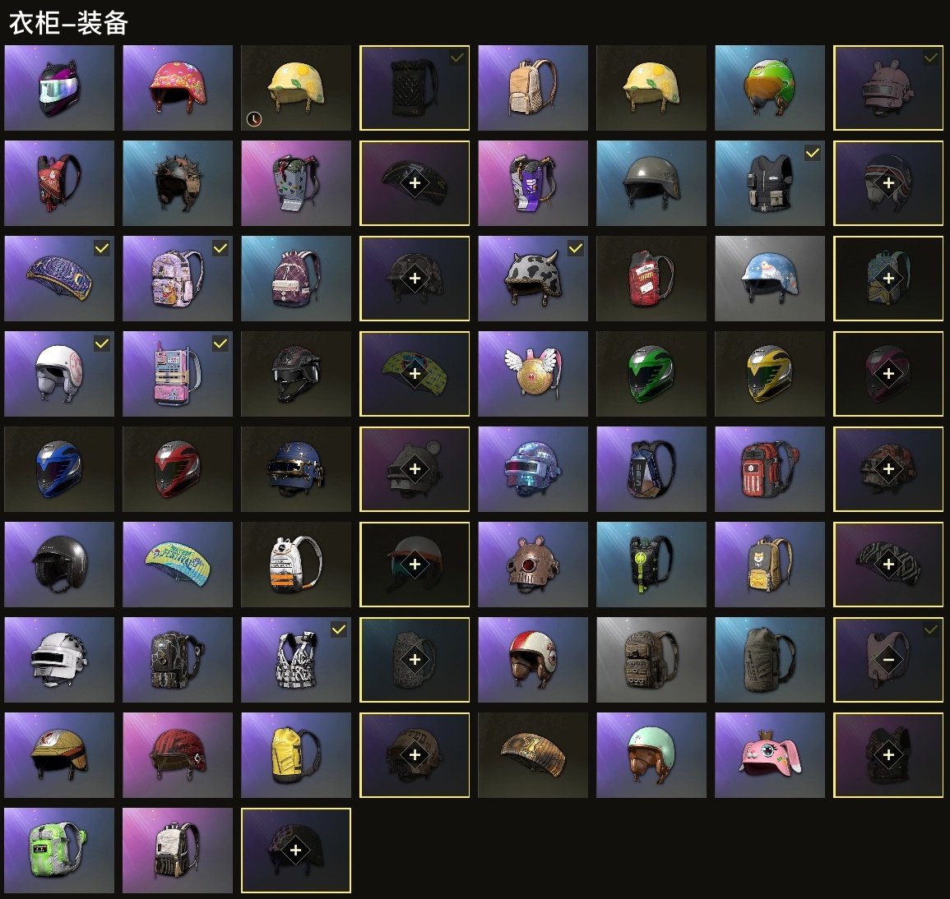Click the disco ball visor helmet
The width and height of the screenshot is (950, 899).
[x=532, y=469]
